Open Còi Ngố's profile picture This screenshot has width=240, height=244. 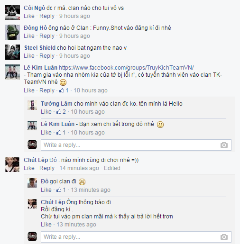(12, 12)
